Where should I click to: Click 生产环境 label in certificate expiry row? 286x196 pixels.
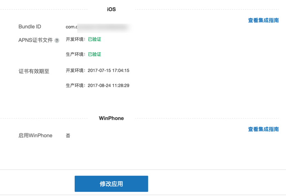point(76,86)
